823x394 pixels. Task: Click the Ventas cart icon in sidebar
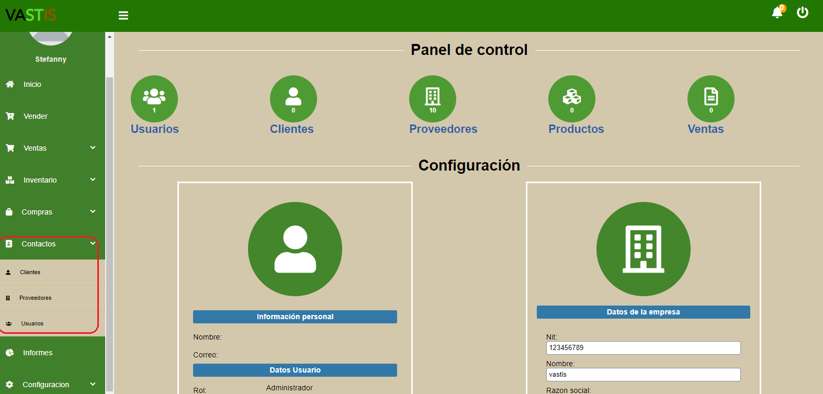pos(9,148)
